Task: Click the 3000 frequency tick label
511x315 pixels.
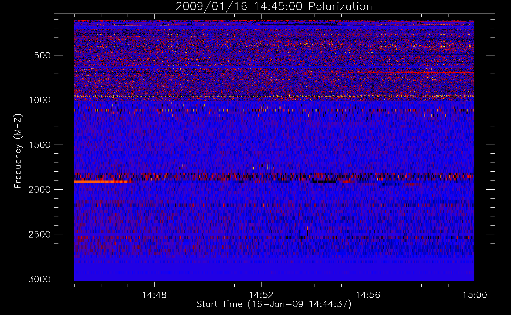Action: tap(39, 279)
